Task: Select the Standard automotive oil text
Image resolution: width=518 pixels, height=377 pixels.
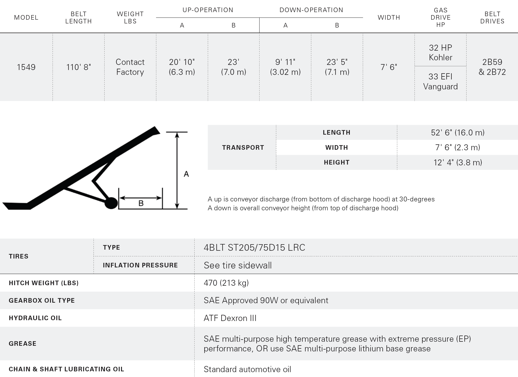Action: coord(247,369)
